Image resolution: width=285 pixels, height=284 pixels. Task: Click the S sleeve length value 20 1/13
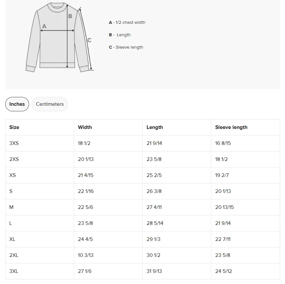coord(223,191)
